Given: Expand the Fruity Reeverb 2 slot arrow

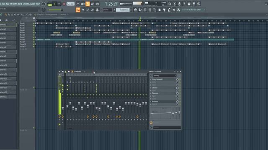Looking at the screenshot, I should point(151,80).
